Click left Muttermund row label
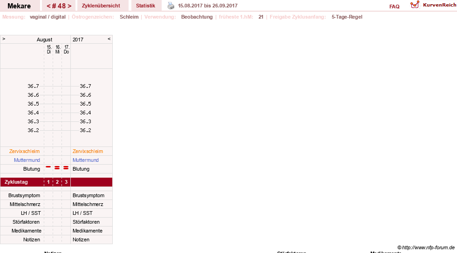 (x=27, y=160)
